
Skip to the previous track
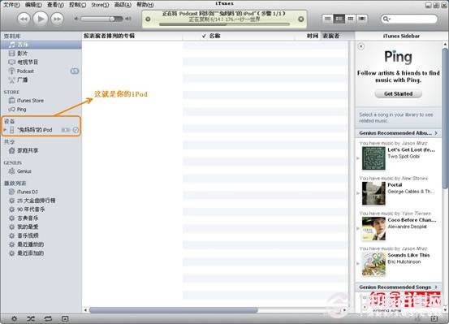click(24, 19)
